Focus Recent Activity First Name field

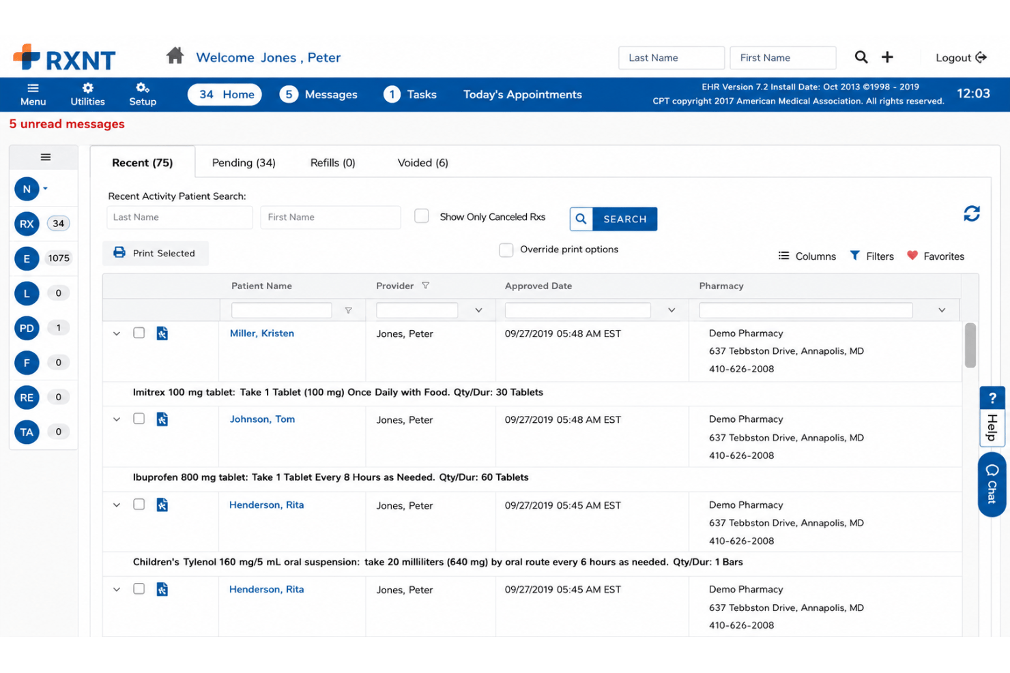pyautogui.click(x=330, y=218)
